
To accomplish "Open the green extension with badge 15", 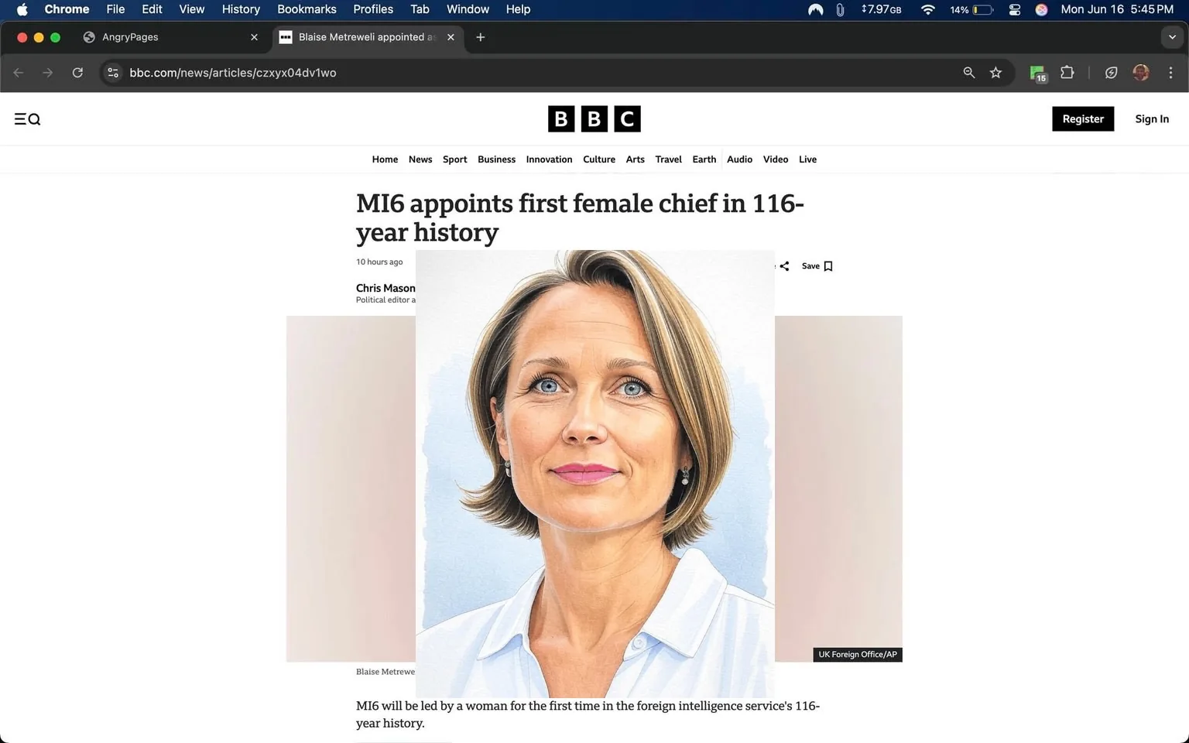I will click(x=1037, y=72).
